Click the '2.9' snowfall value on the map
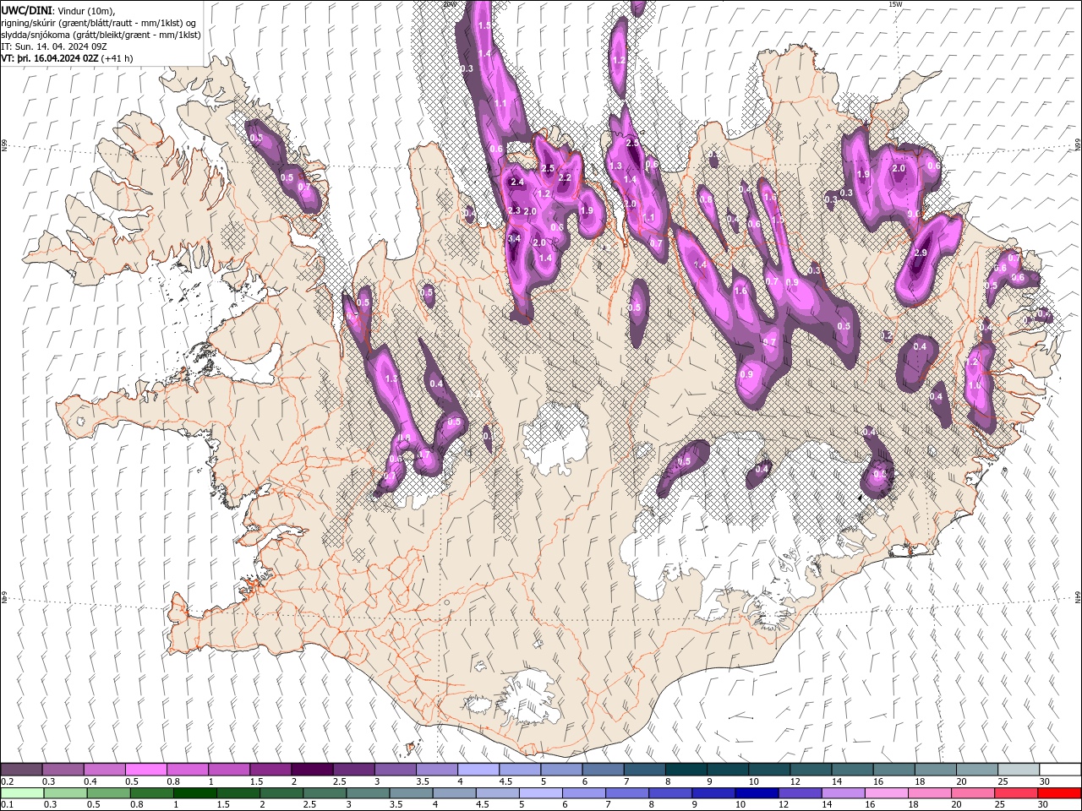Viewport: 1082px width, 811px height. [921, 253]
